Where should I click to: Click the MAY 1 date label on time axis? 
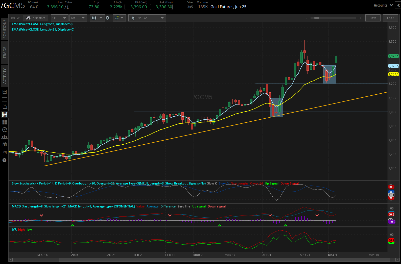pos(332,255)
